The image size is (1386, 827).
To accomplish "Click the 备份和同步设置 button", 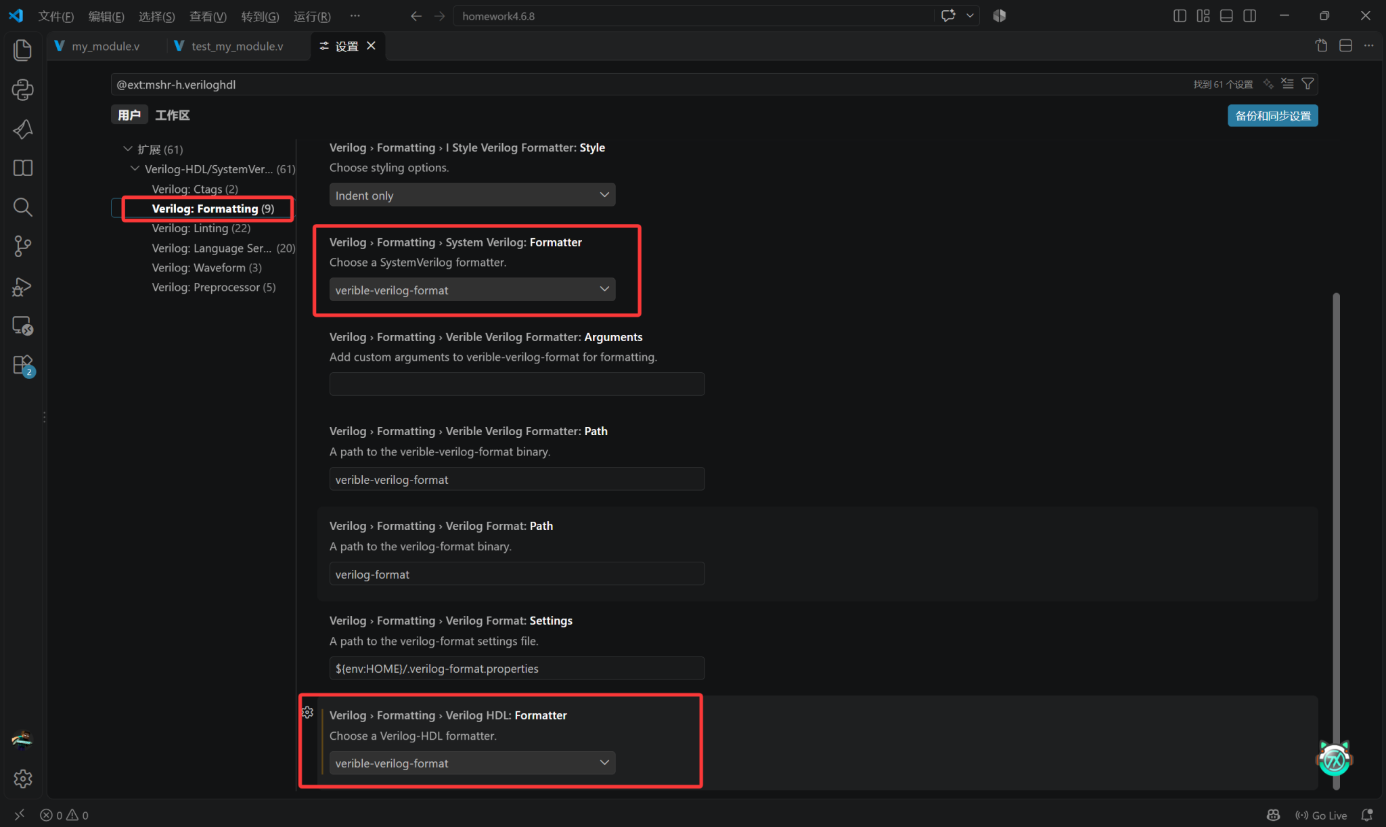I will [1272, 116].
